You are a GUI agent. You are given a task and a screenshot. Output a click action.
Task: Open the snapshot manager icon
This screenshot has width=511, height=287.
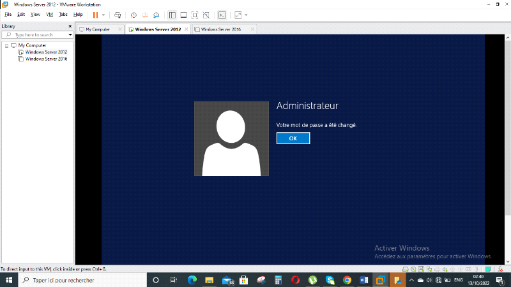tap(156, 14)
